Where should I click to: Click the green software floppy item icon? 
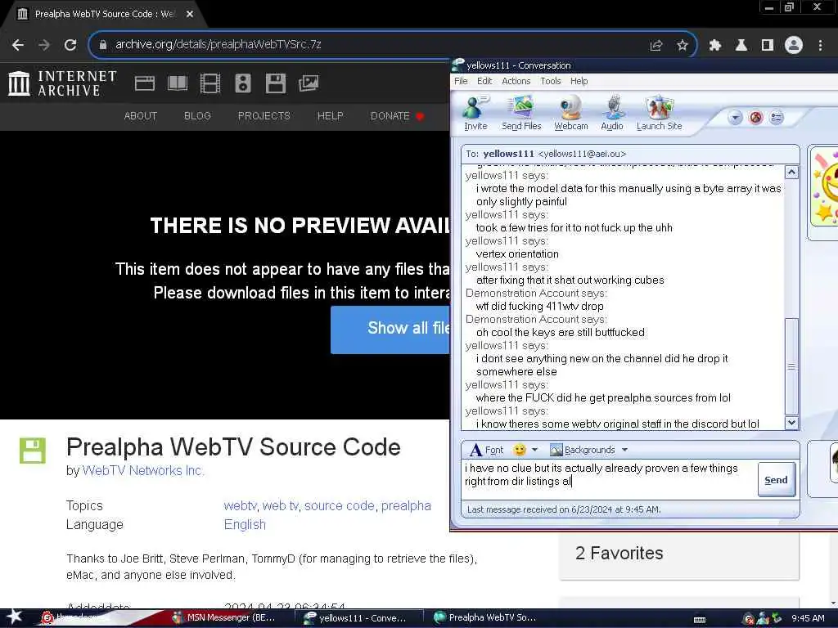pyautogui.click(x=33, y=451)
